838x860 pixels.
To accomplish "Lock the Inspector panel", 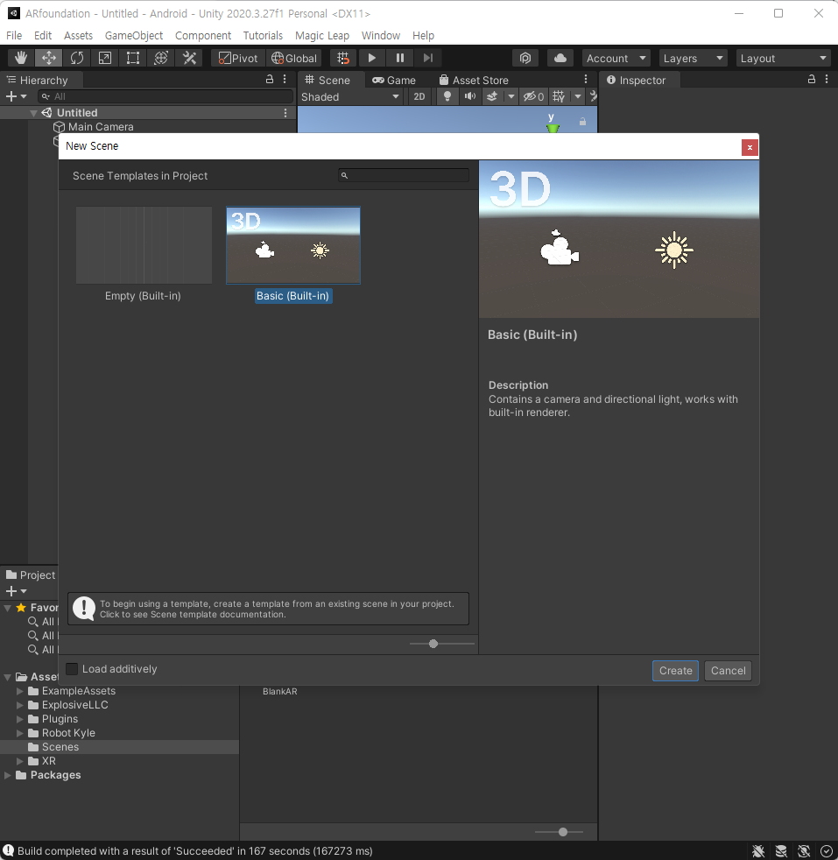I will [811, 80].
